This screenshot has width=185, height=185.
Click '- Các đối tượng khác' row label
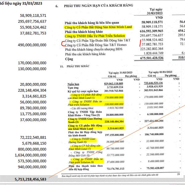[x=82, y=108]
